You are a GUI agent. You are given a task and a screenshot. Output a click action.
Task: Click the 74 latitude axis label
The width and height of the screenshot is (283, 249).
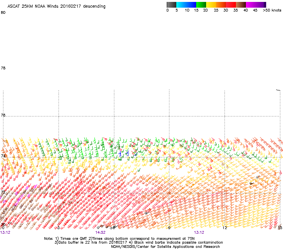pos(3,156)
